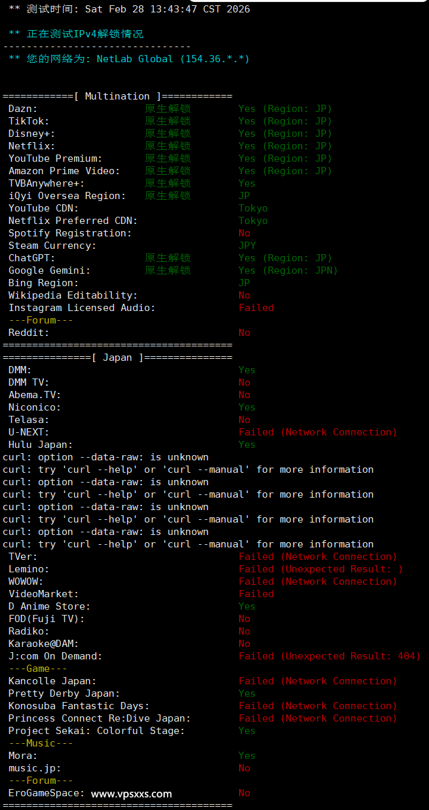Select the Project Sekai: Colorful Stage label
The height and width of the screenshot is (810, 429).
click(96, 731)
